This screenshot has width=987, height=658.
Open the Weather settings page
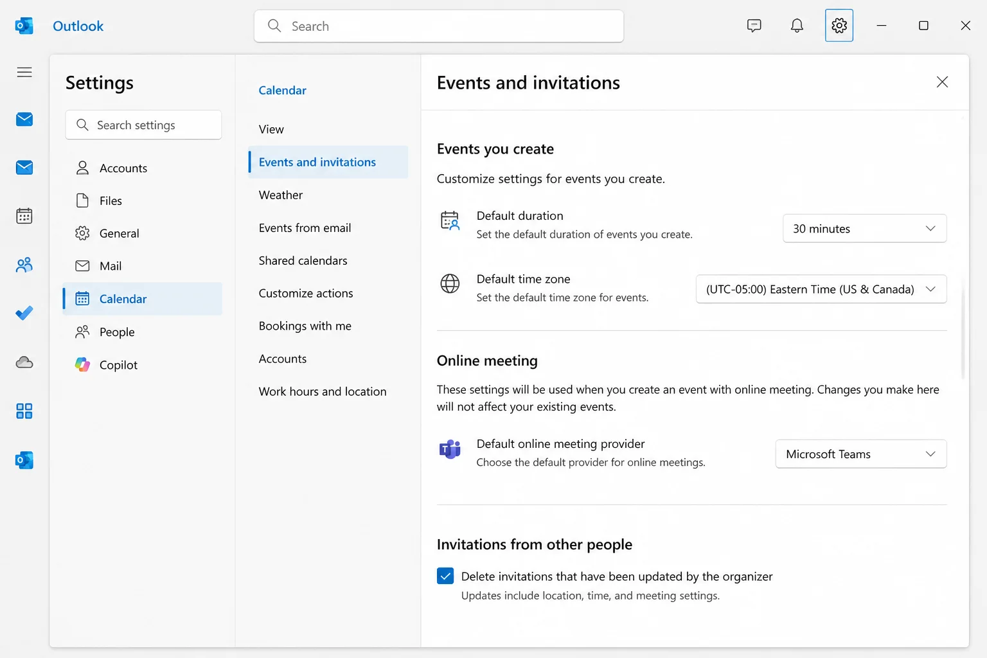pyautogui.click(x=328, y=195)
